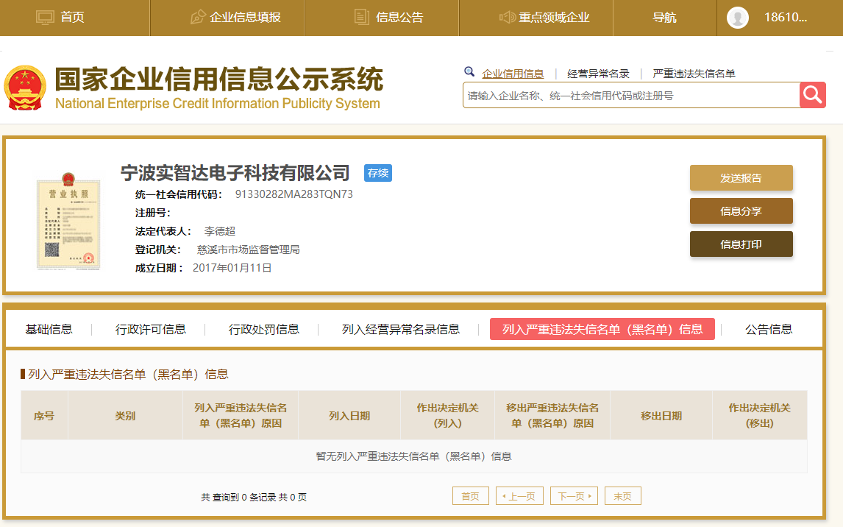Switch to the 列入经营异常名录信息 tab
Viewport: 843px width, 527px height.
pos(400,329)
